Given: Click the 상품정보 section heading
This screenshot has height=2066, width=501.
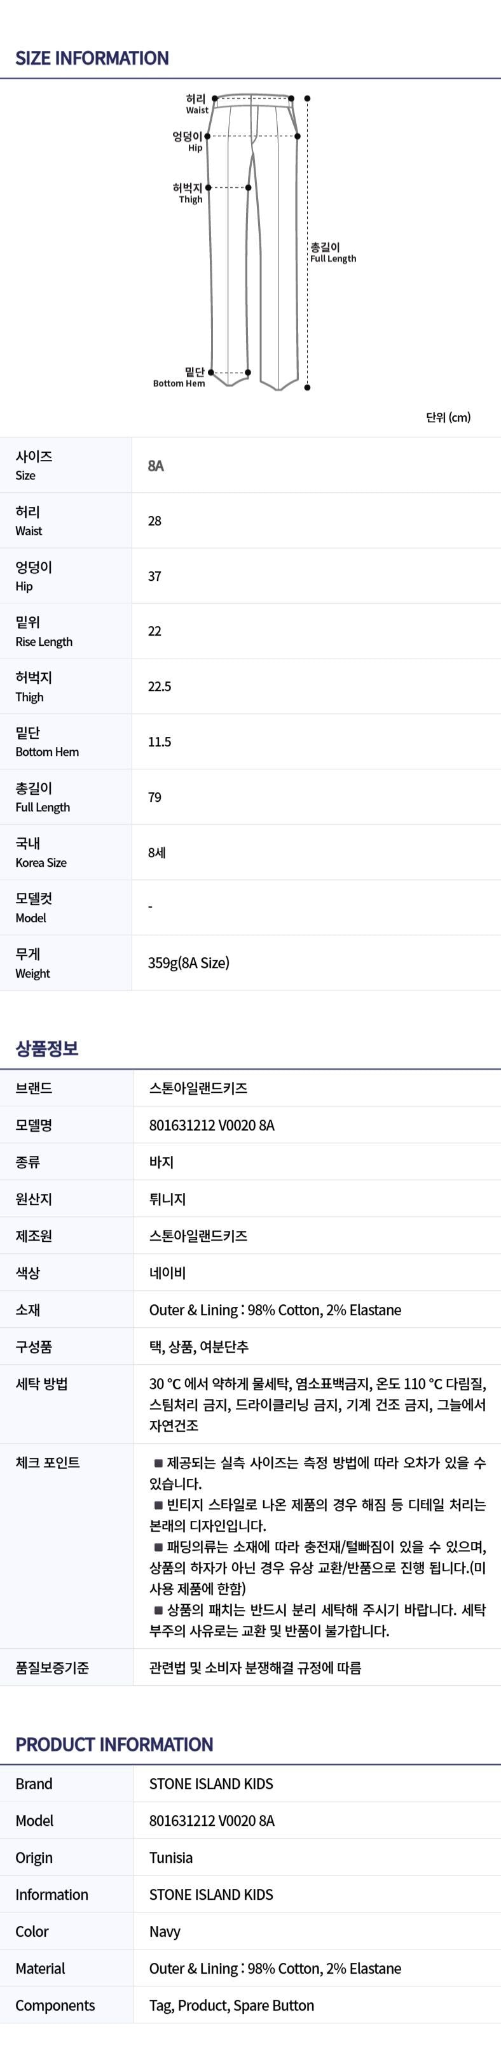Looking at the screenshot, I should pyautogui.click(x=47, y=1048).
